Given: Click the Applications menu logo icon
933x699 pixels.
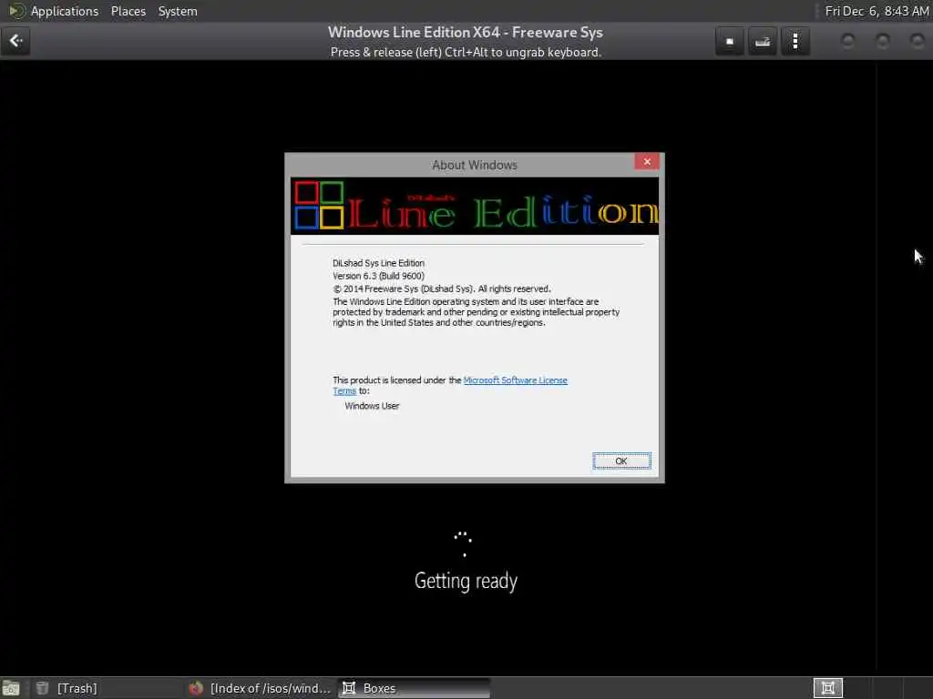Looking at the screenshot, I should tap(16, 11).
